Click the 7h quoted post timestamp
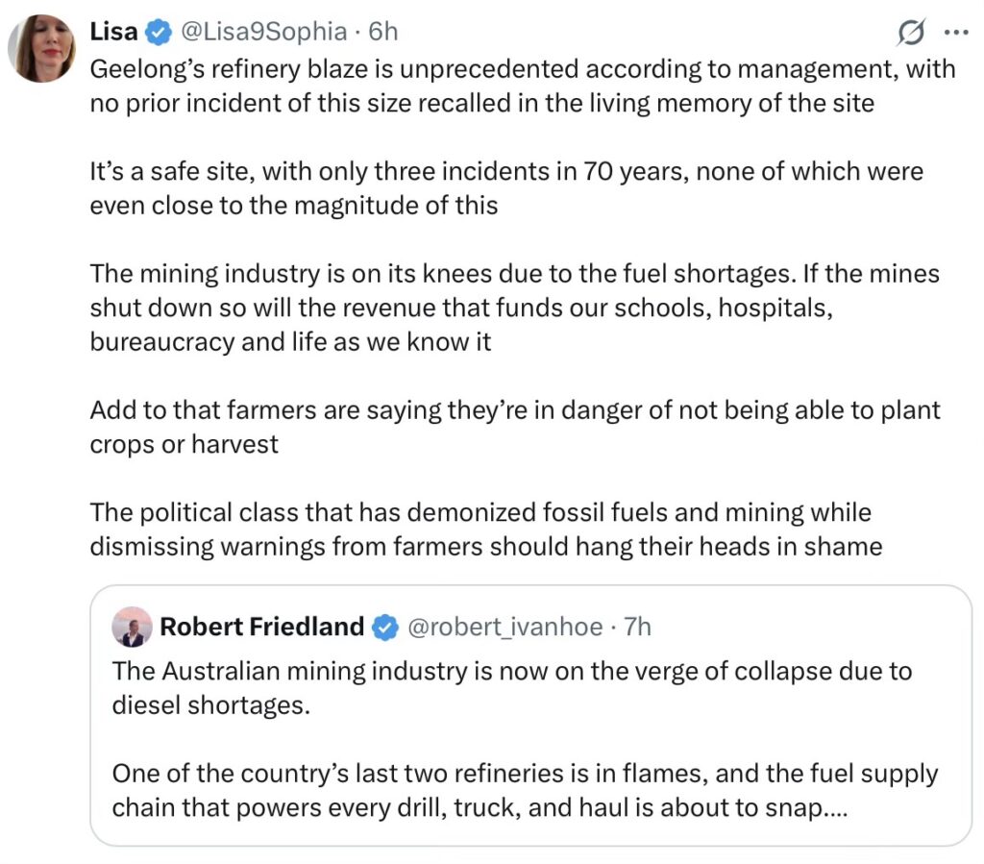984x864 pixels. coord(637,628)
